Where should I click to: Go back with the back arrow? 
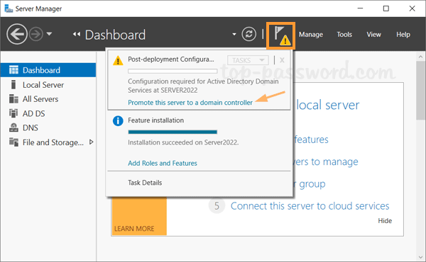(x=17, y=34)
